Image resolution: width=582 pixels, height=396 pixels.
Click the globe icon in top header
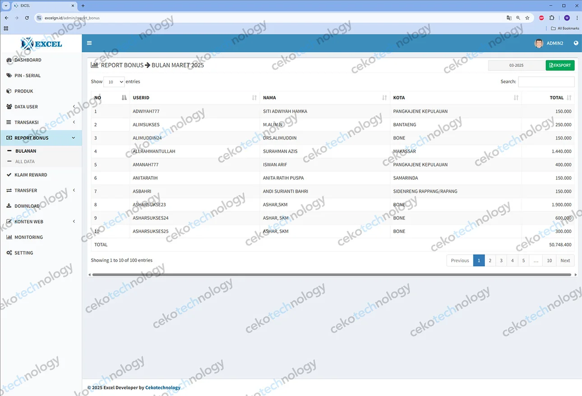576,43
